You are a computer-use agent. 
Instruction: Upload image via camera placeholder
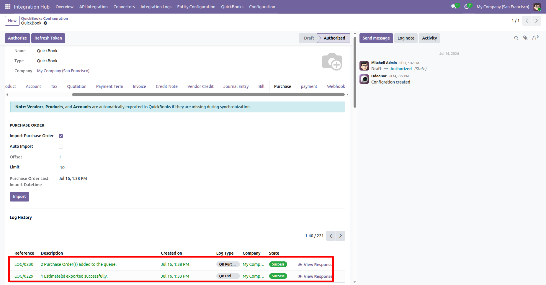[332, 61]
